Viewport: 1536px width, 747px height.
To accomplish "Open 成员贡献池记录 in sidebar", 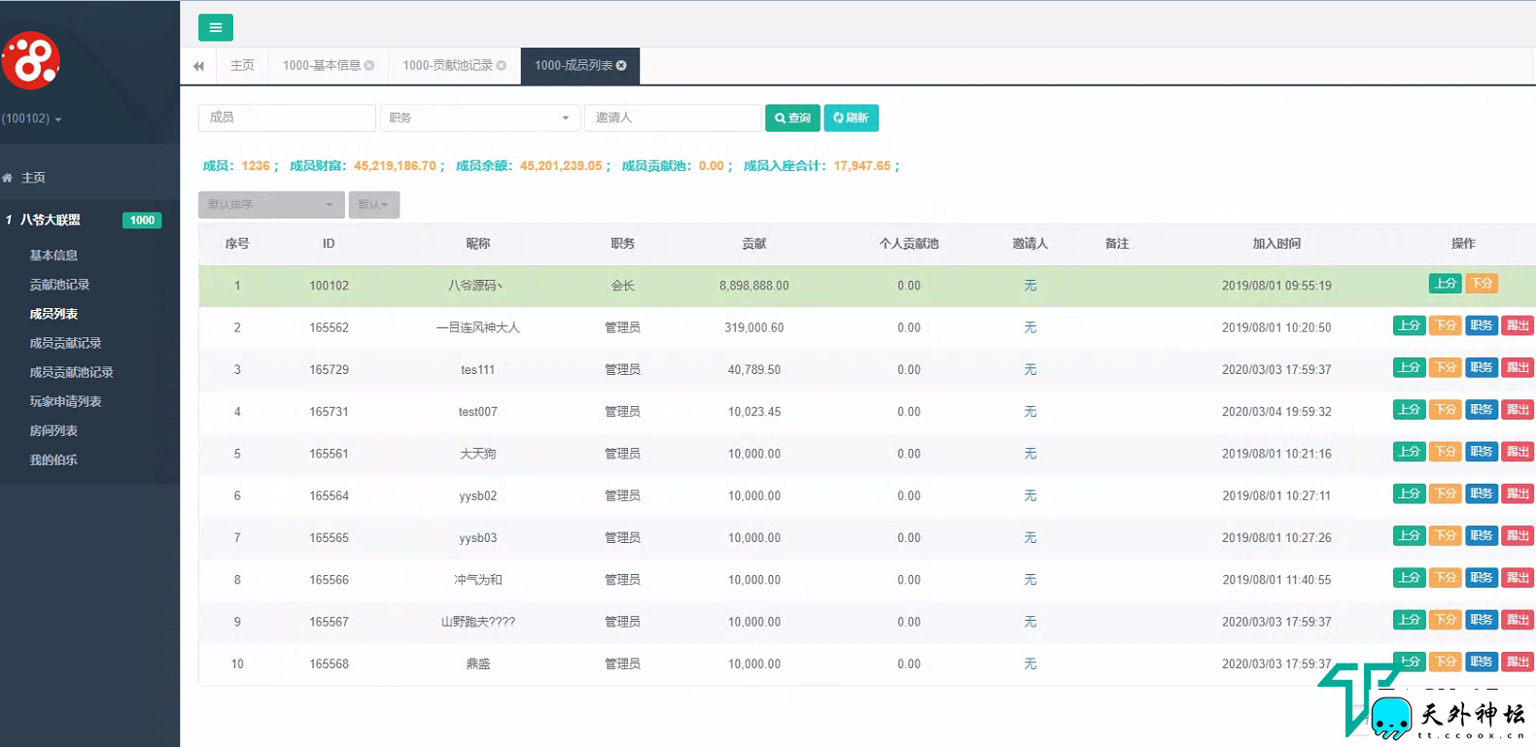I will tap(71, 372).
